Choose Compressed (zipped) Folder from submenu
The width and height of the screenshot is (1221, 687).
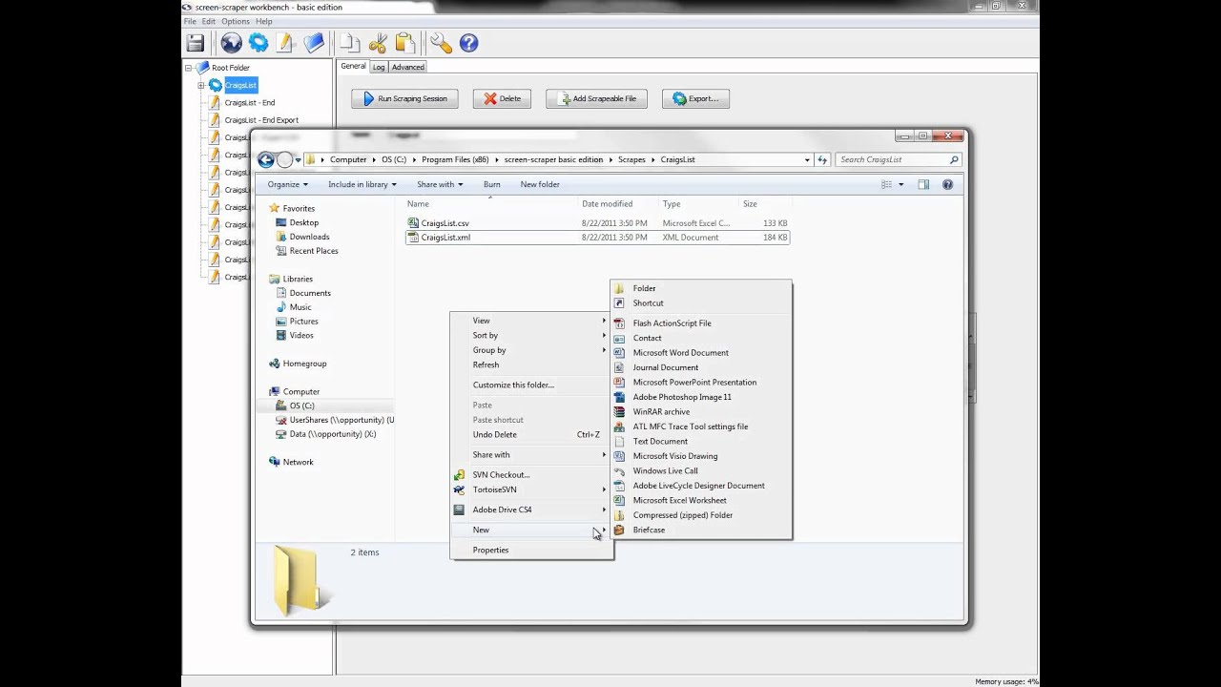pyautogui.click(x=701, y=515)
